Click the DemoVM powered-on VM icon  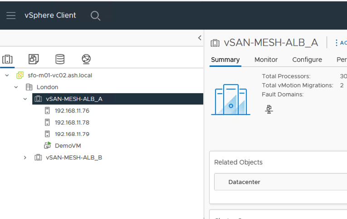click(47, 145)
